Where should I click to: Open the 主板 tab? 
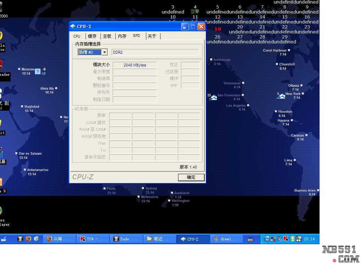tap(107, 36)
